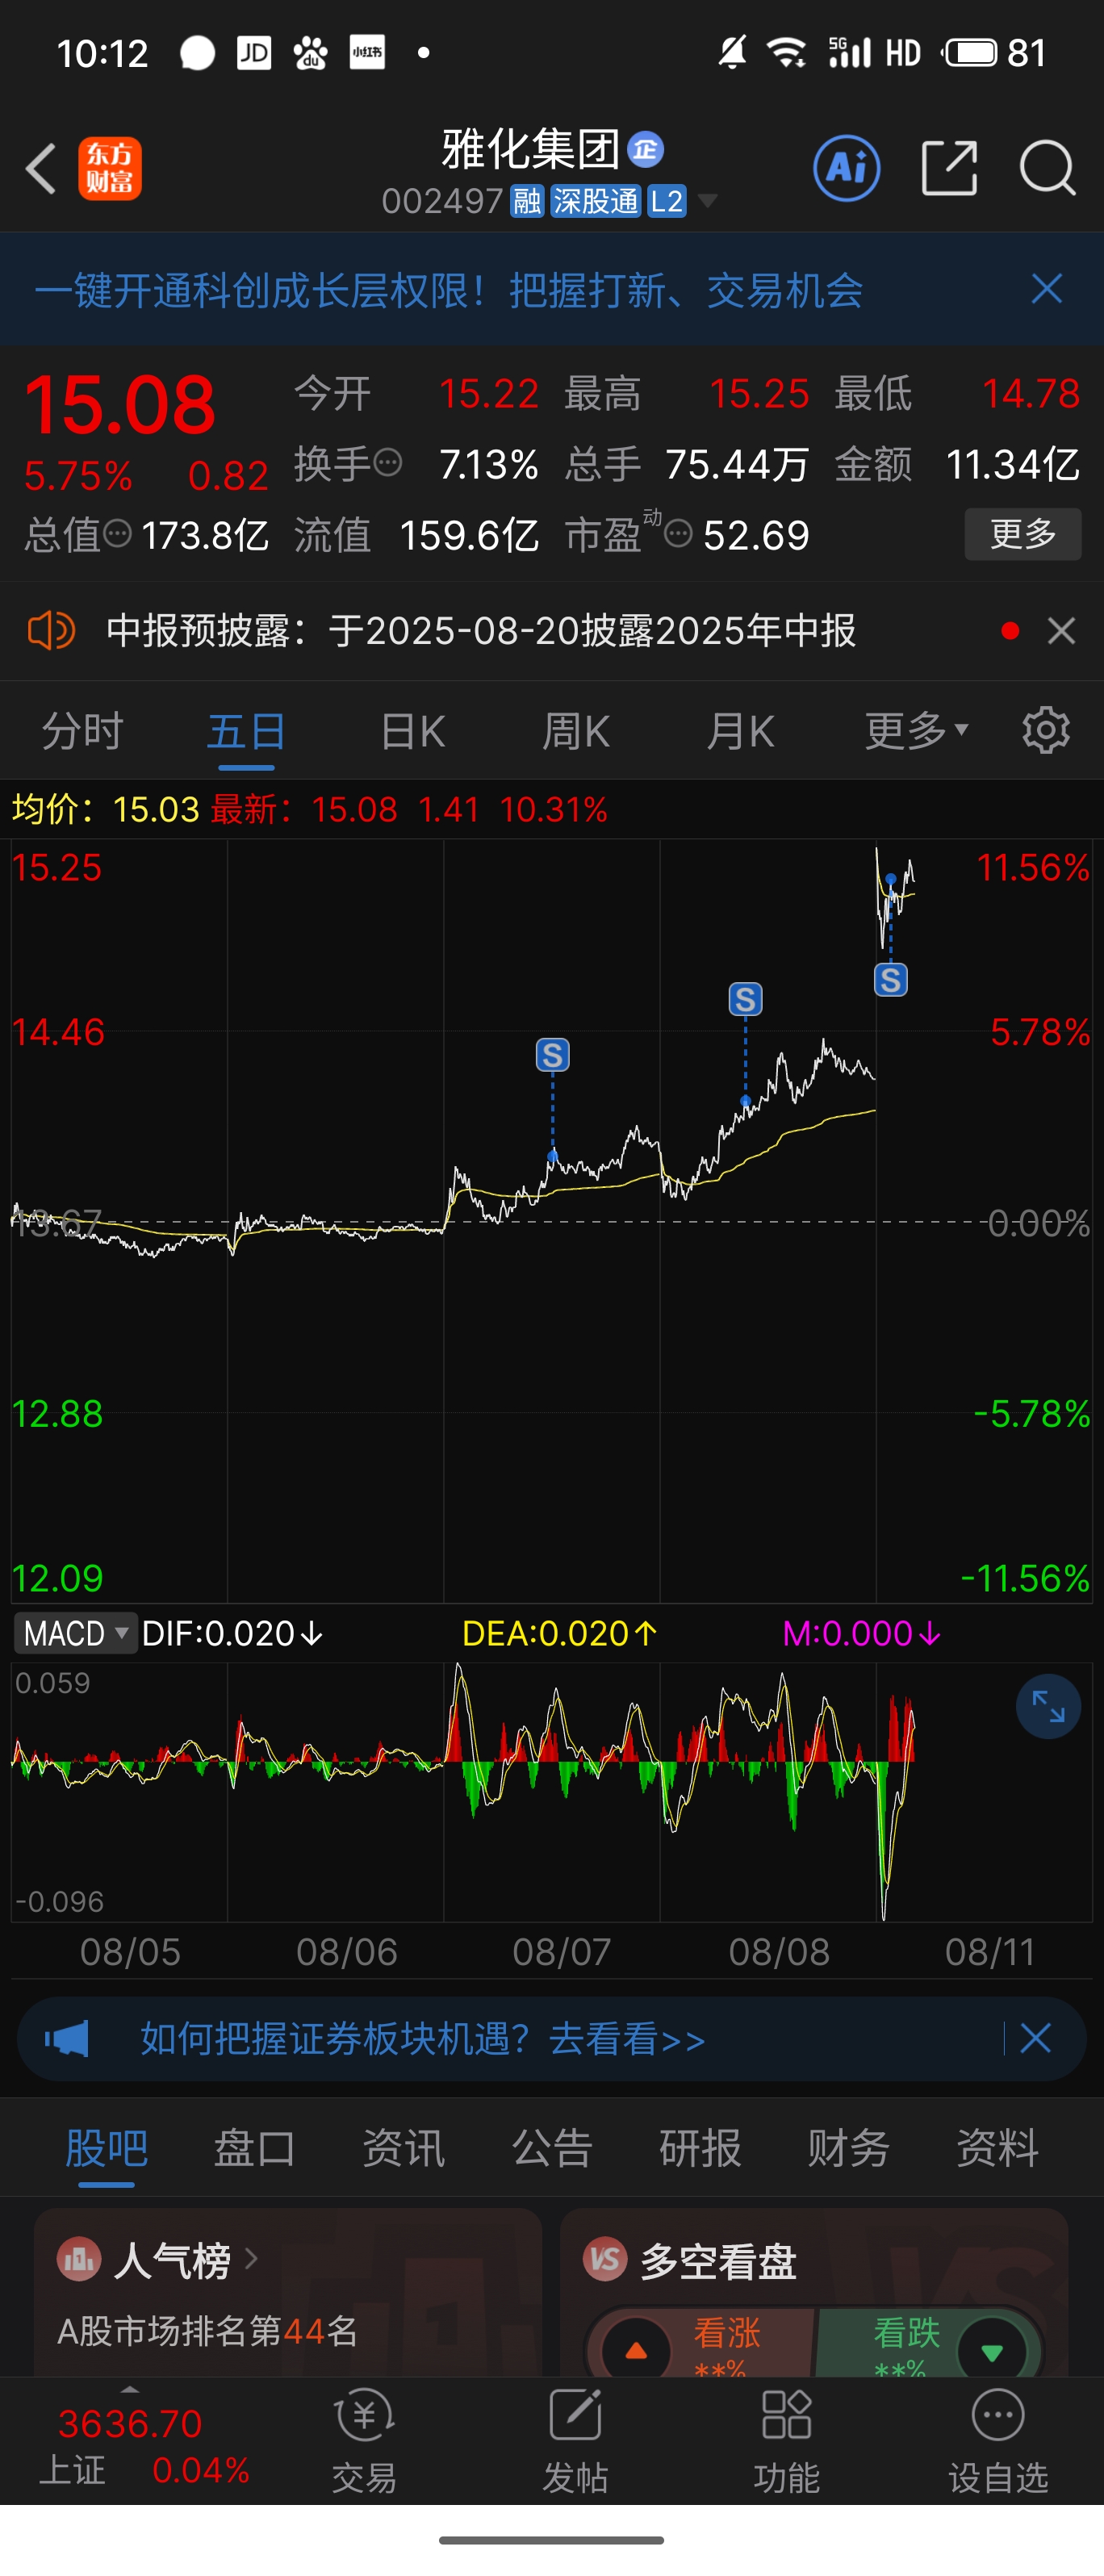Open the 人气榜 card chevron
The height and width of the screenshot is (2576, 1104).
(x=252, y=2258)
